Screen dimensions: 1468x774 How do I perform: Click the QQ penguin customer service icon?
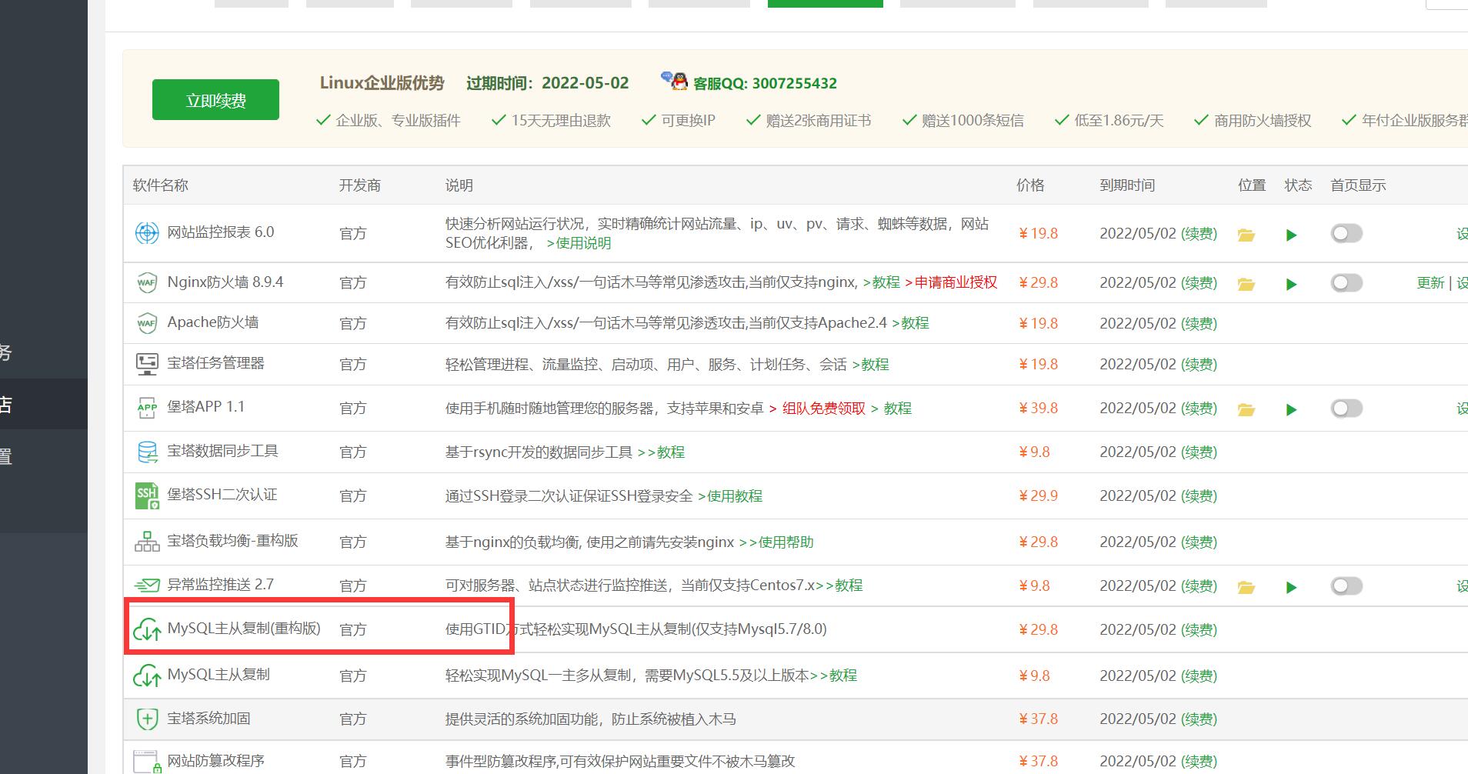675,80
